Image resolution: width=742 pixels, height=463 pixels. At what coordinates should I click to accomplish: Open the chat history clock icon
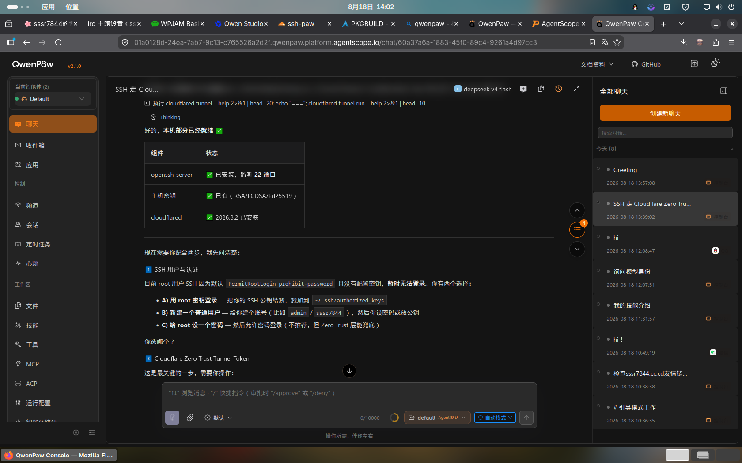[559, 89]
